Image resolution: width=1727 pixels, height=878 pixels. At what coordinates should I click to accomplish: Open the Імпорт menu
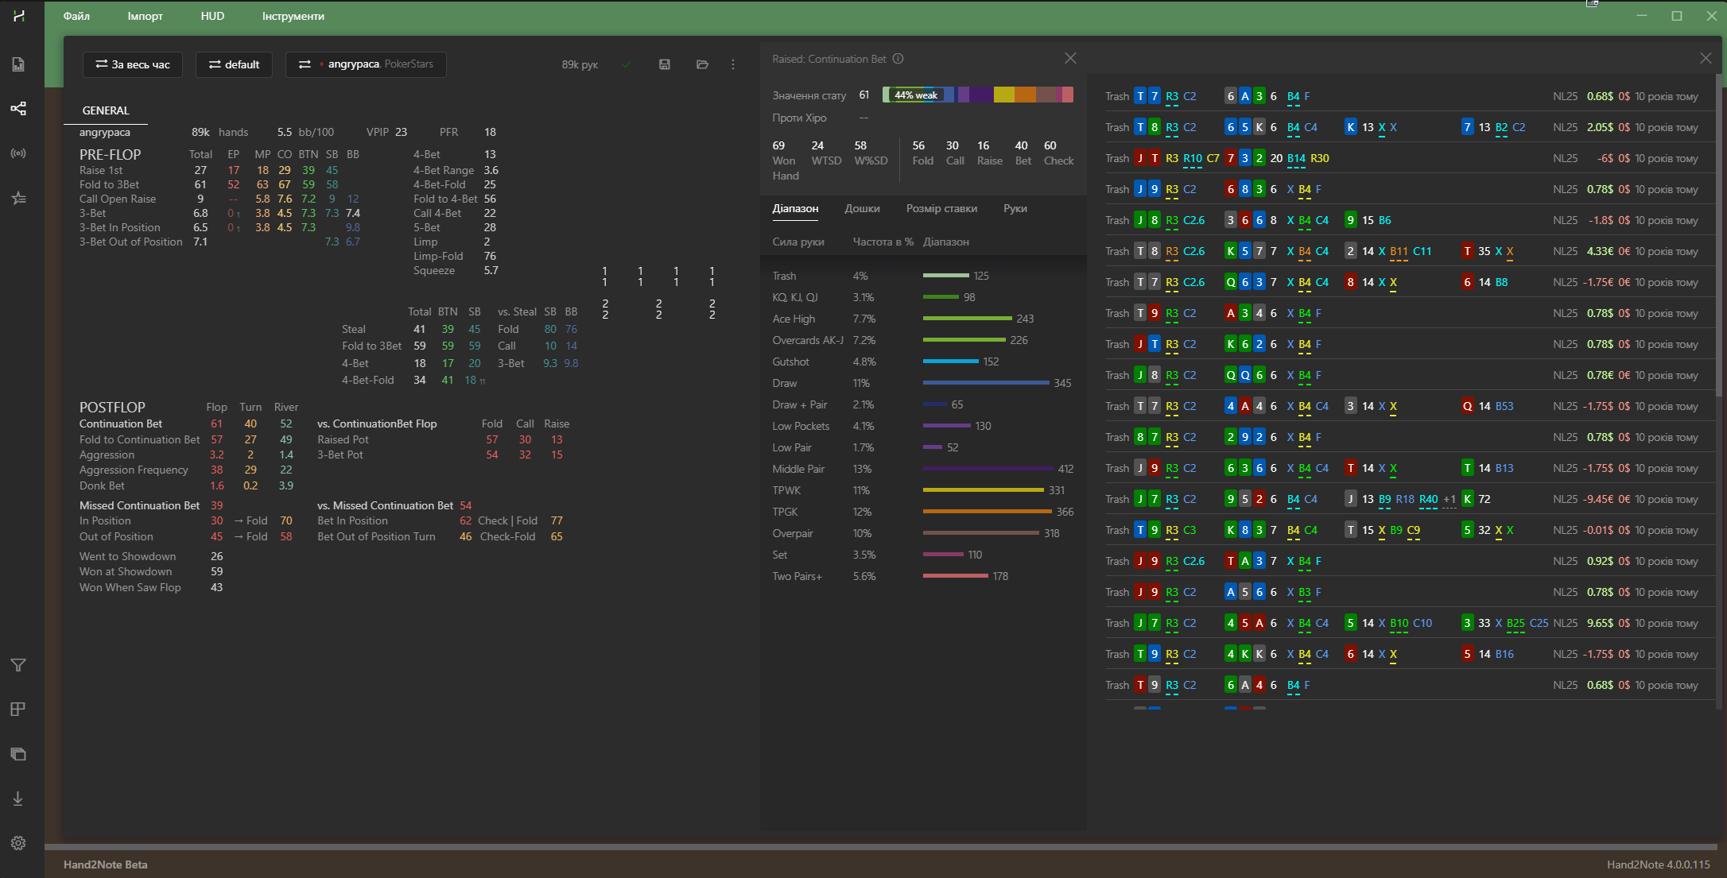tap(145, 16)
